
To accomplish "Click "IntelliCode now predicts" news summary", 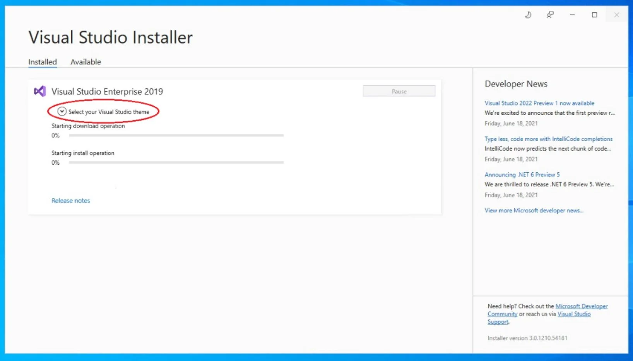I will click(548, 148).
